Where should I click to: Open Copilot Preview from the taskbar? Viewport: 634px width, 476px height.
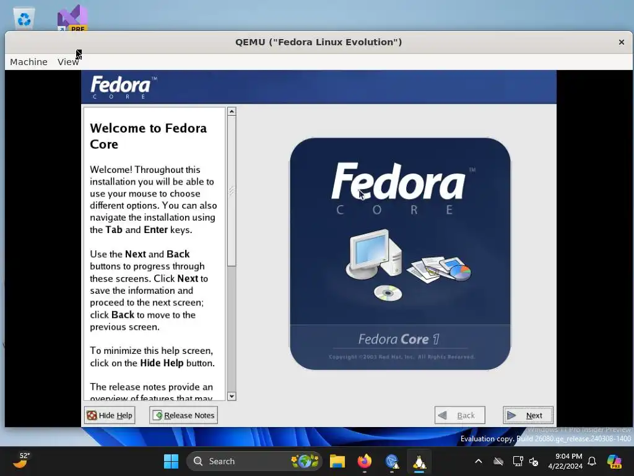pos(615,461)
